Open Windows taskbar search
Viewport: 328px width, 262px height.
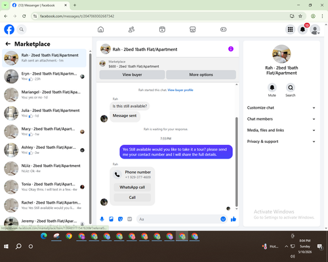[18, 246]
